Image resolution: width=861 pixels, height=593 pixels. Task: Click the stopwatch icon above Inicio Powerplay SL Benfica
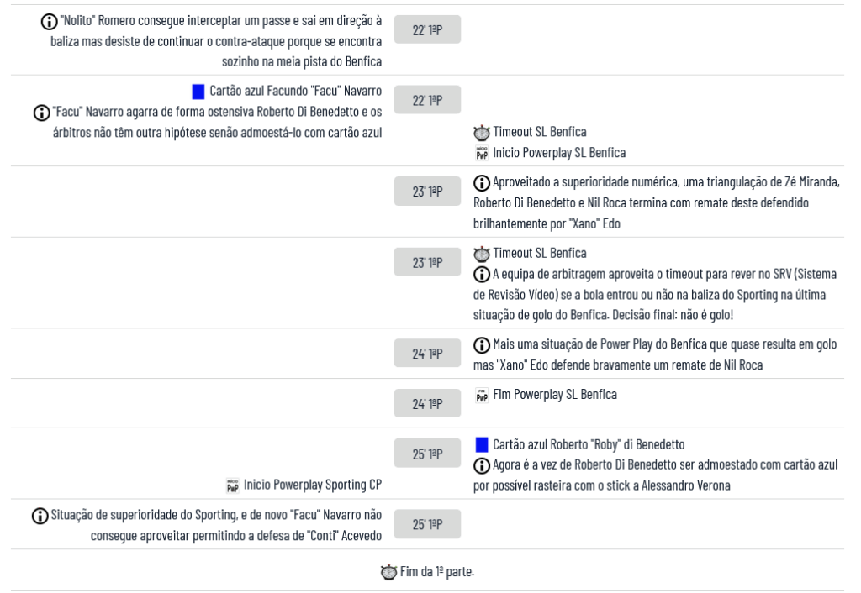point(481,134)
